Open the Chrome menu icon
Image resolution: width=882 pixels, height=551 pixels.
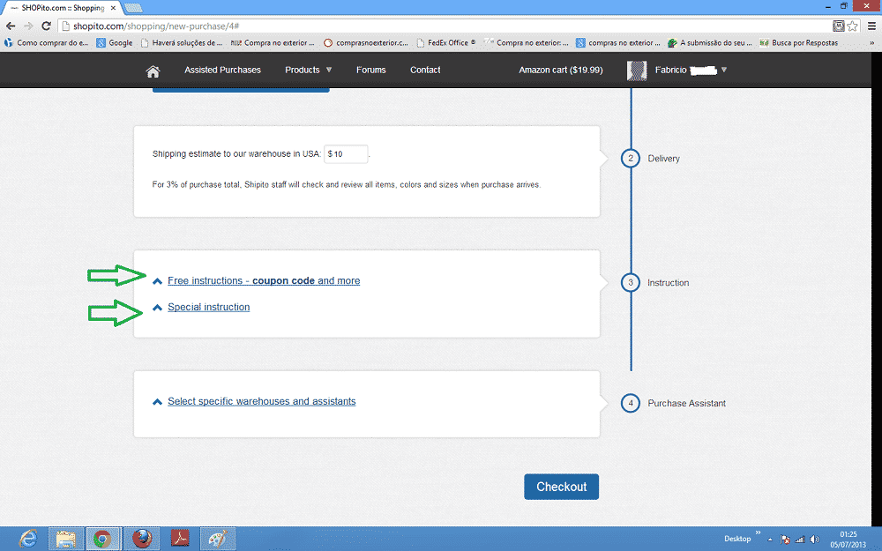coord(871,26)
